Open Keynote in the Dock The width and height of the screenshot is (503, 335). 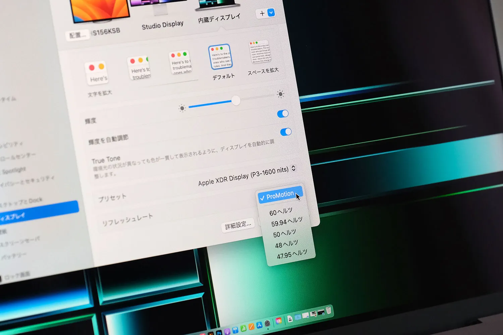click(x=235, y=330)
